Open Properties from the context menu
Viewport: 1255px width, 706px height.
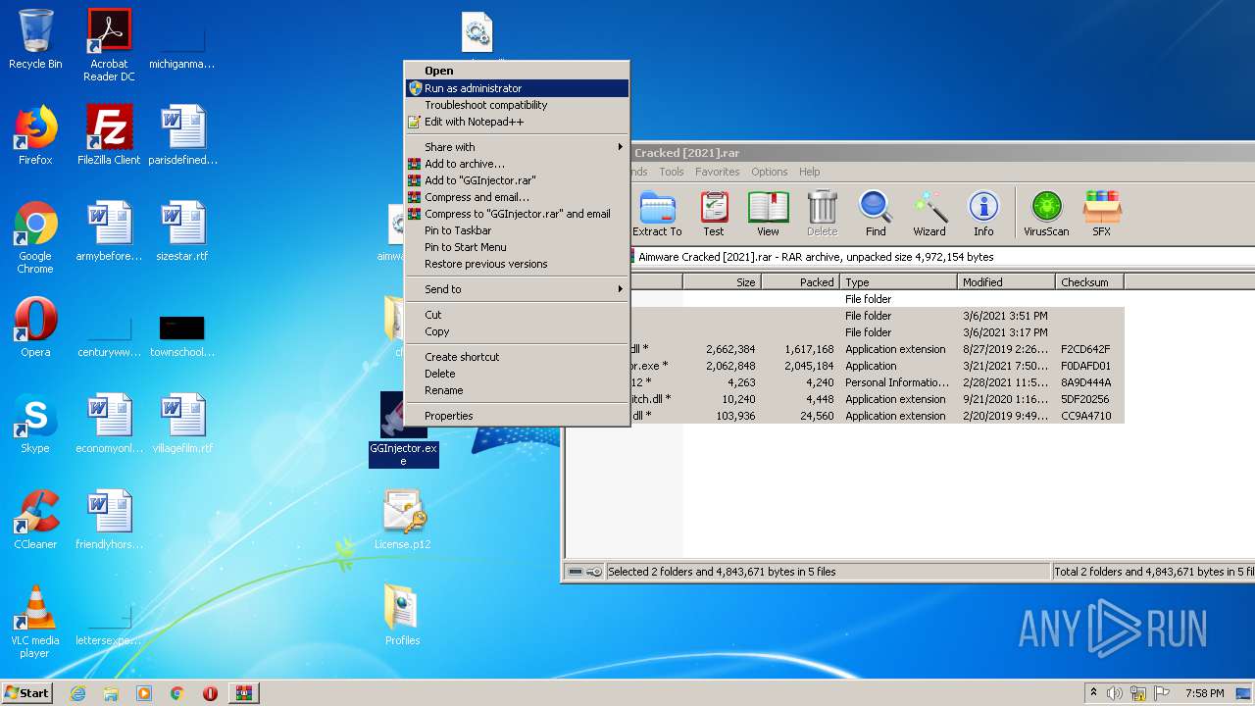click(x=517, y=416)
